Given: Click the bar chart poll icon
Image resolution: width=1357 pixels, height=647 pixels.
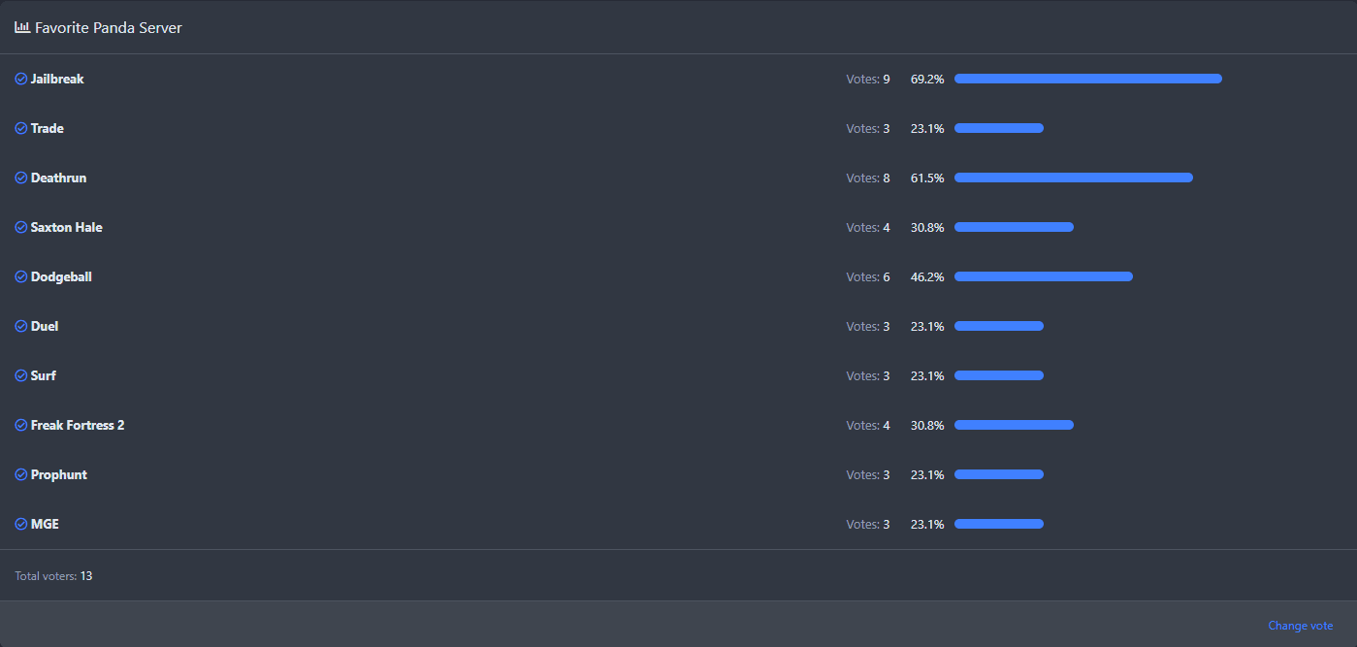Looking at the screenshot, I should 22,28.
